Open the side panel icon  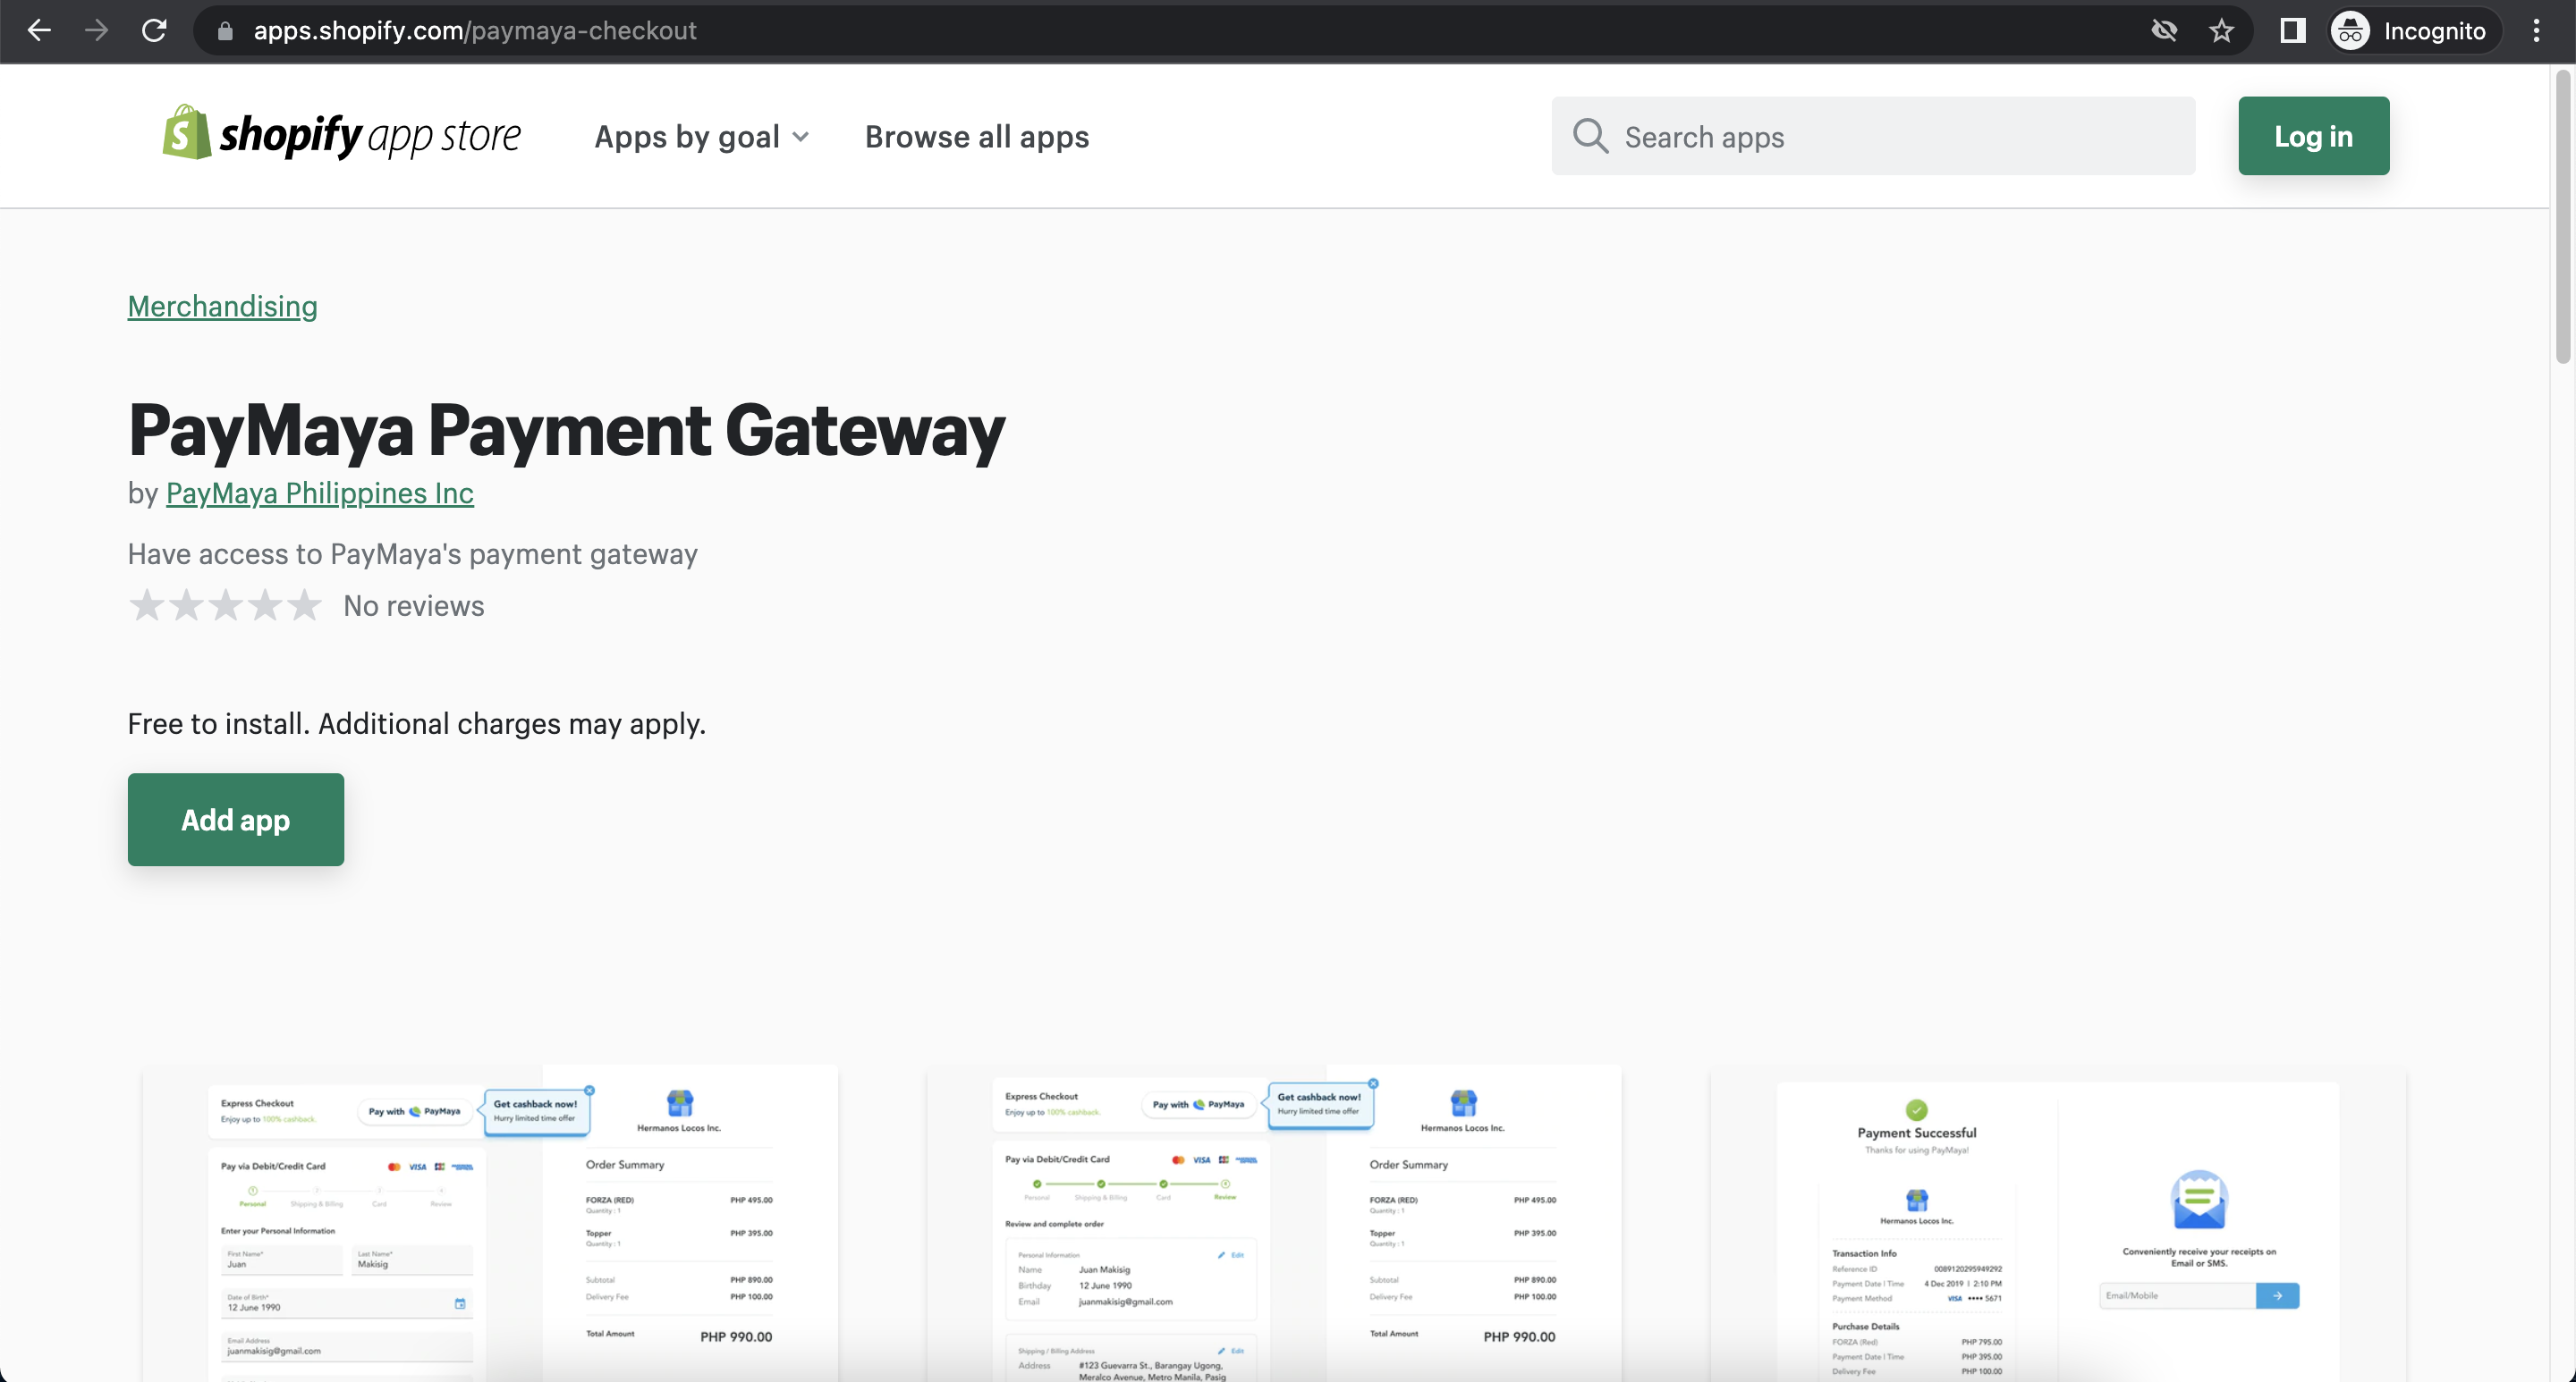(x=2292, y=30)
